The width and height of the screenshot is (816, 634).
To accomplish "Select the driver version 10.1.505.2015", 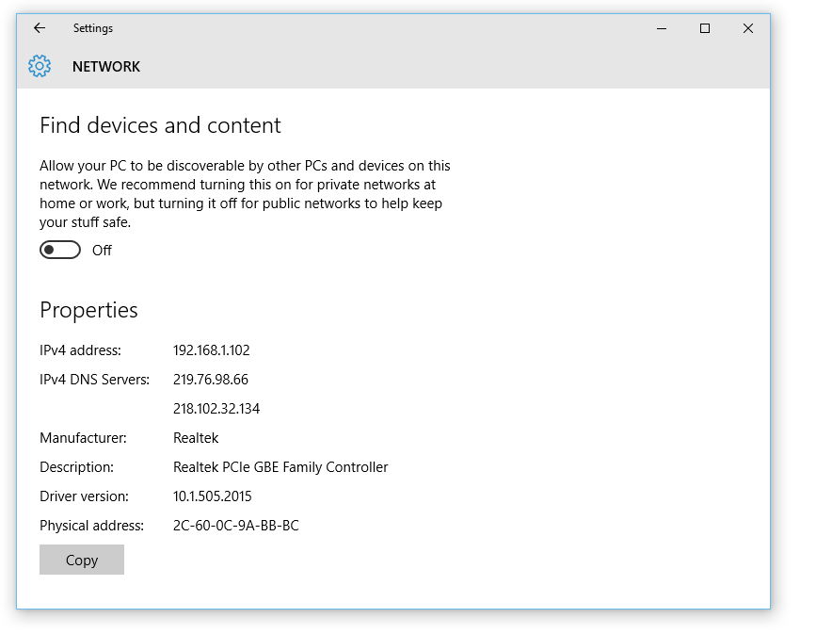I will point(211,496).
